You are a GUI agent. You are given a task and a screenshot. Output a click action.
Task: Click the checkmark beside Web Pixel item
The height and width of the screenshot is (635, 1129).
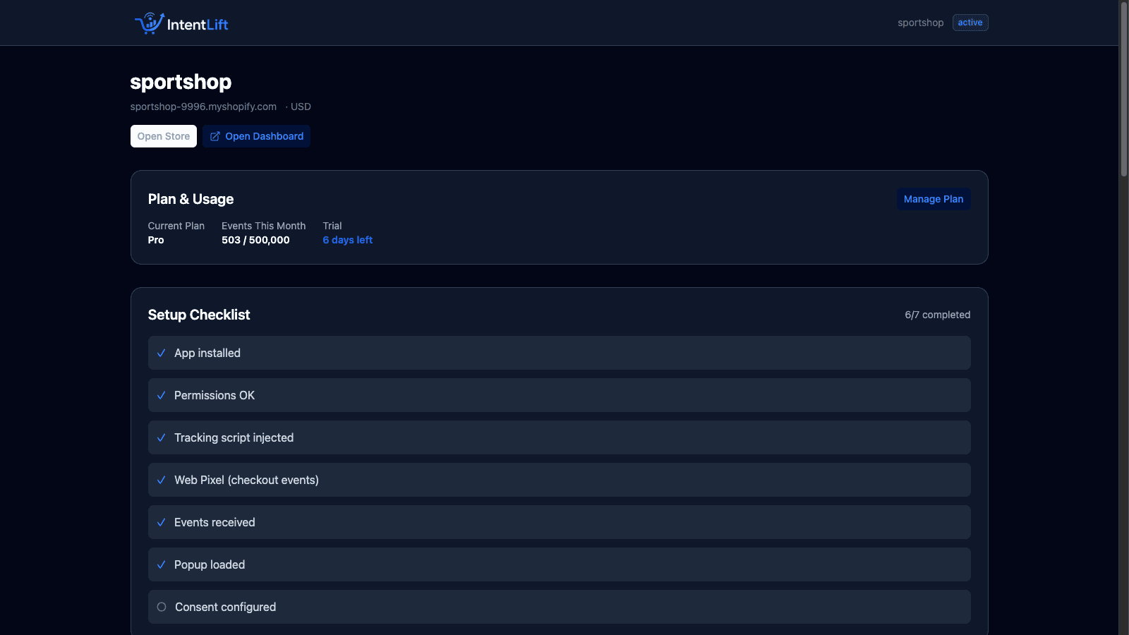(161, 480)
